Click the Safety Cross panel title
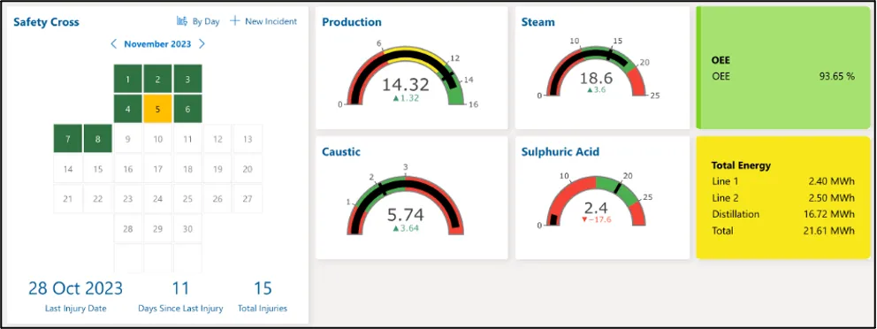877x329 pixels. 47,22
